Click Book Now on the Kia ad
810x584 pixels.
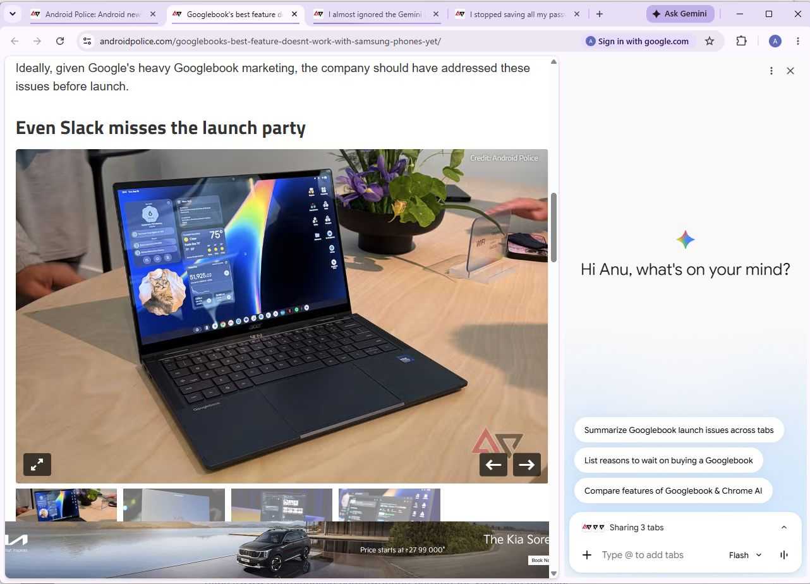(x=540, y=560)
